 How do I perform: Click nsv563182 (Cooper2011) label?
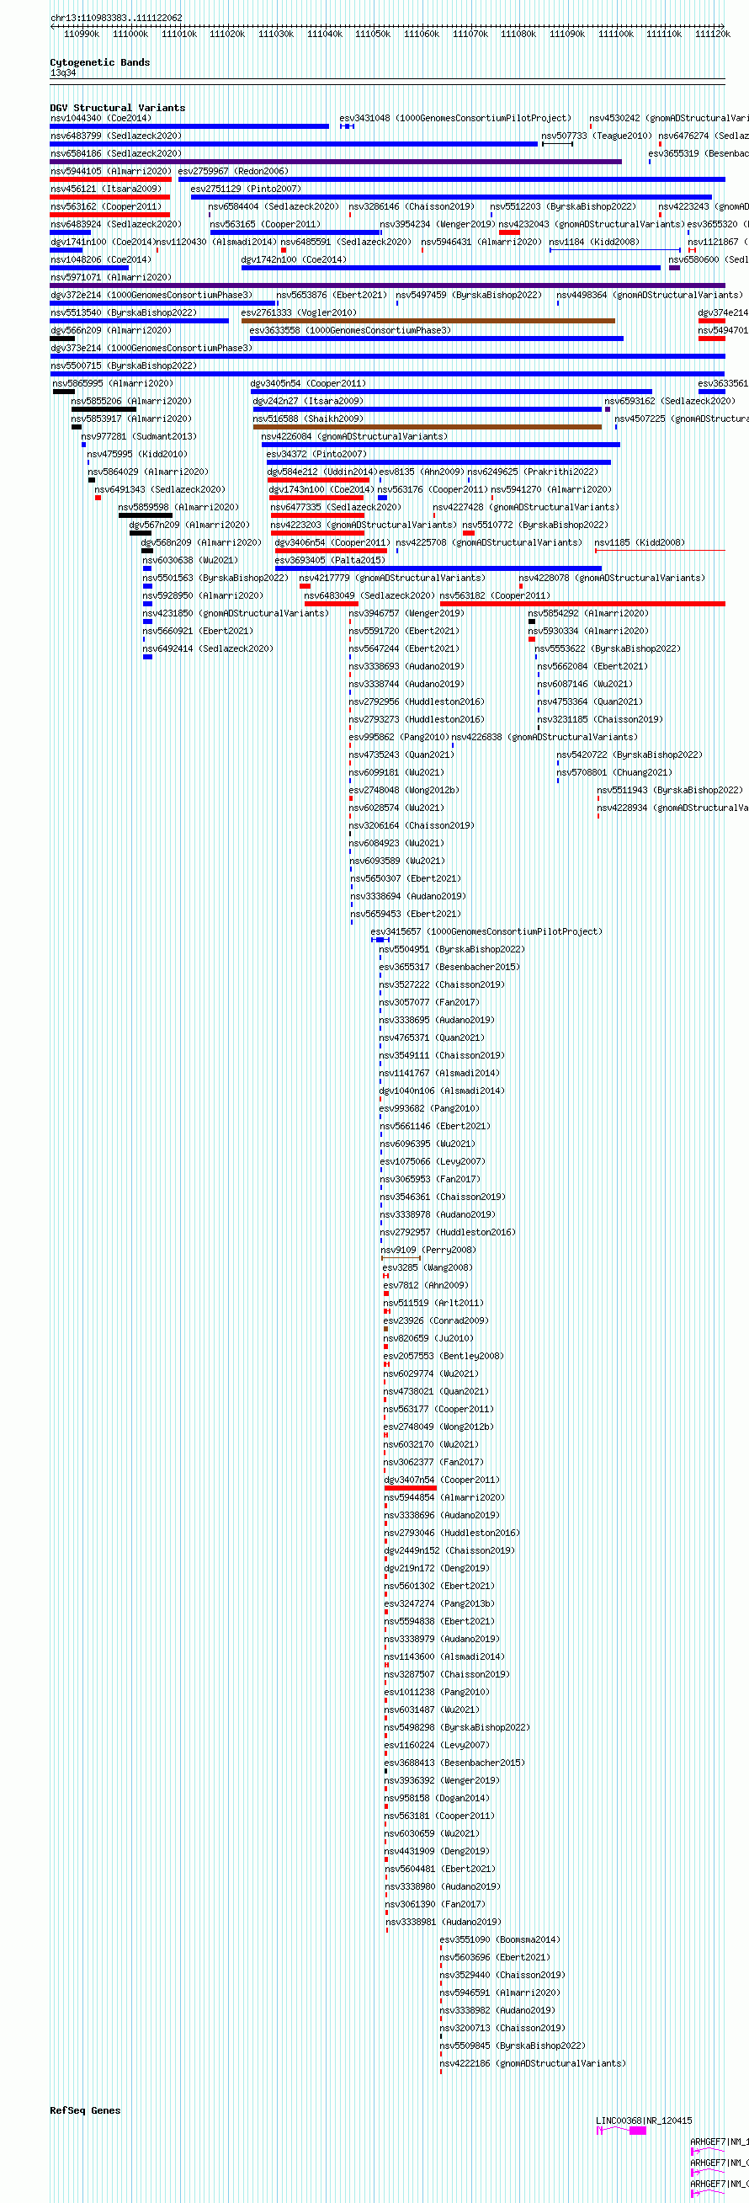pos(495,595)
